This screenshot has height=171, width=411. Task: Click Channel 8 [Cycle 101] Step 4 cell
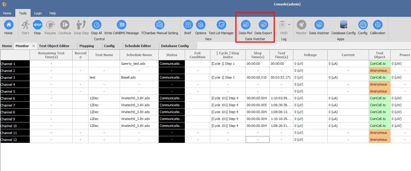[x=228, y=112]
